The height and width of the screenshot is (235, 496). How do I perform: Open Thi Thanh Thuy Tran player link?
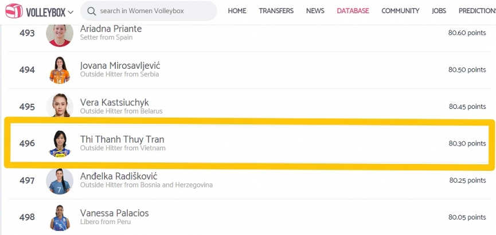click(122, 139)
